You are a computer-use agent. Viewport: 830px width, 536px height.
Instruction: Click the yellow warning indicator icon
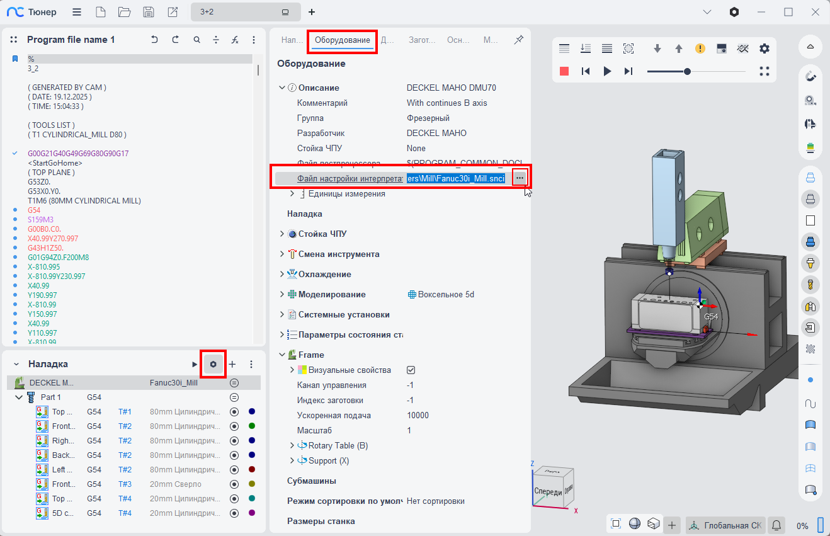click(700, 48)
